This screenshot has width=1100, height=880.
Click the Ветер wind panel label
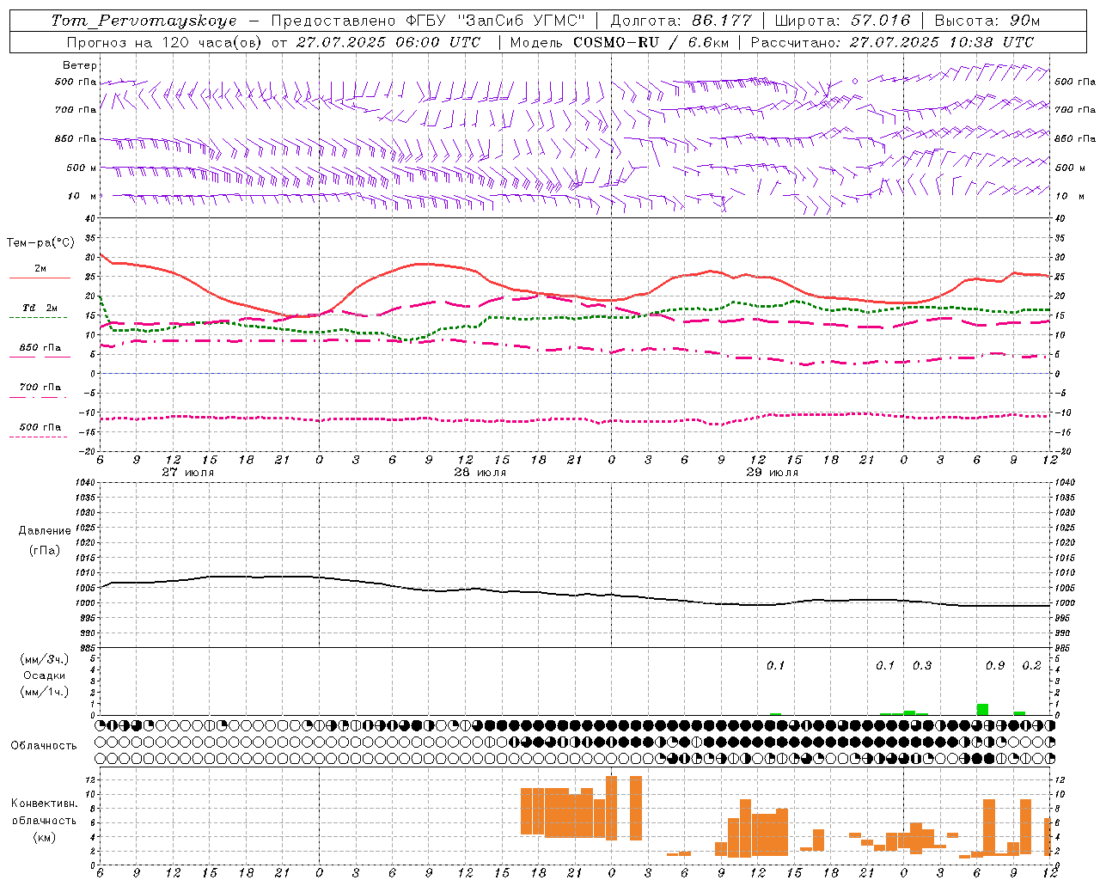click(x=80, y=65)
